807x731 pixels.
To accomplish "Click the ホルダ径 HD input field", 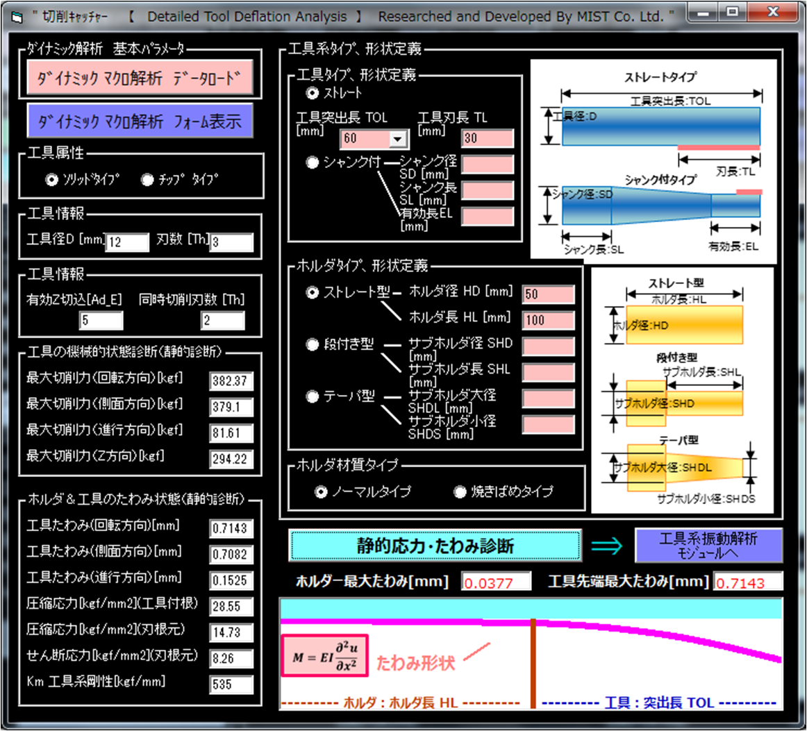I will click(x=548, y=294).
